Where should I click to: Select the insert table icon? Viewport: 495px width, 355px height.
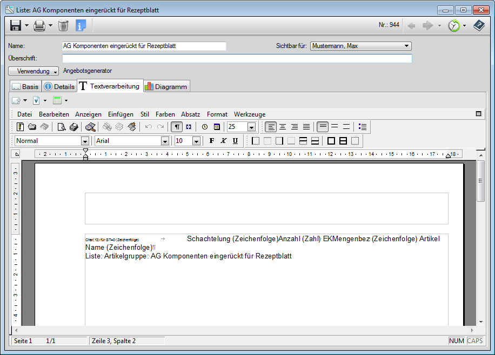[x=57, y=100]
